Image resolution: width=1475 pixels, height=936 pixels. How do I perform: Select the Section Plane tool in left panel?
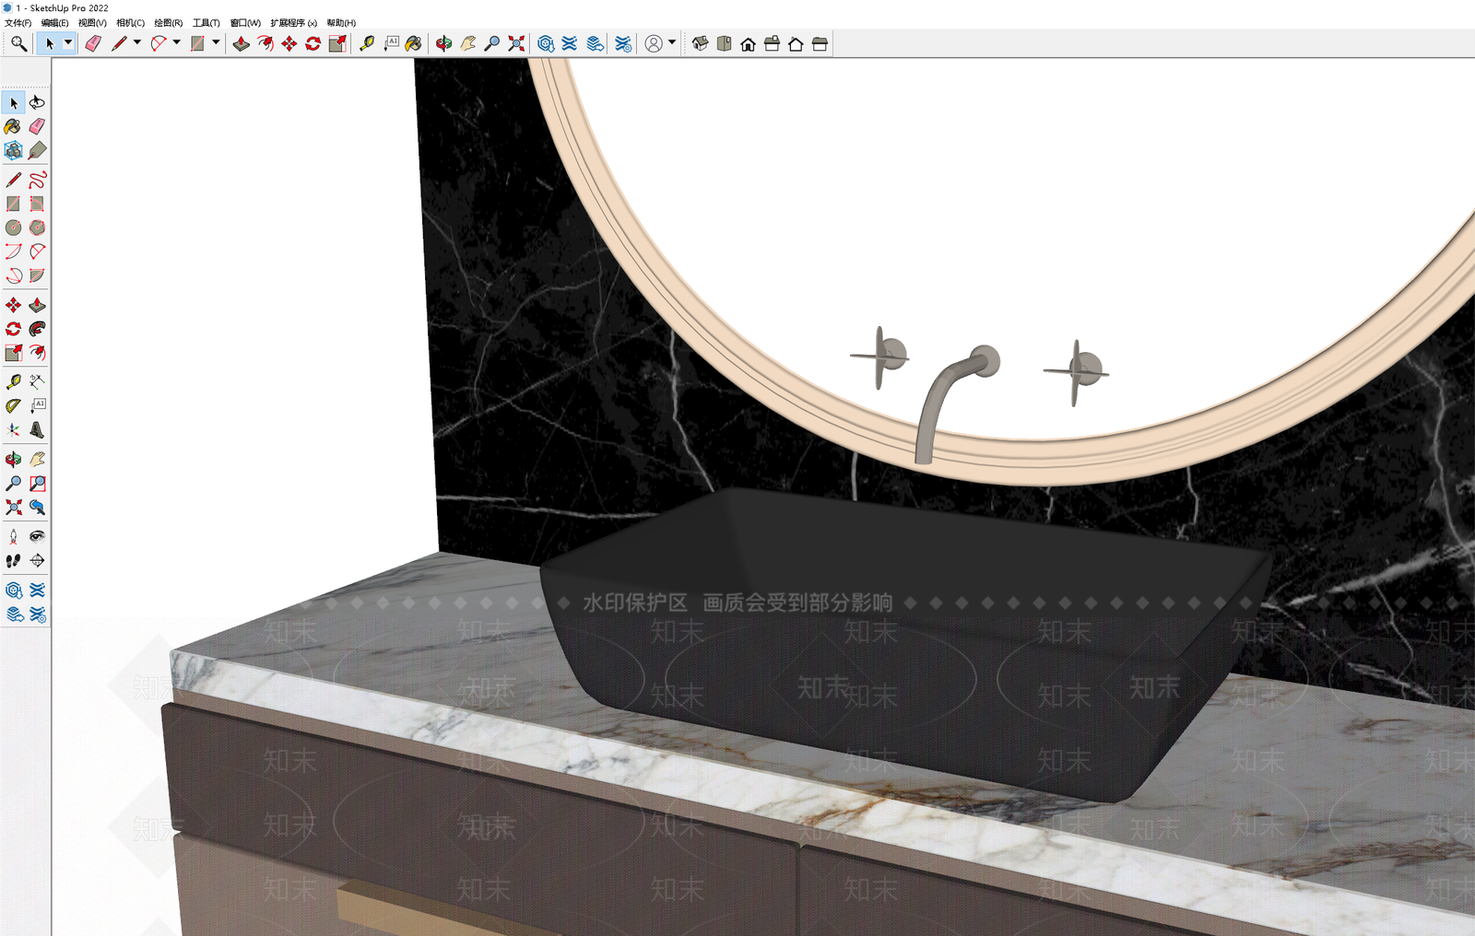click(x=37, y=560)
